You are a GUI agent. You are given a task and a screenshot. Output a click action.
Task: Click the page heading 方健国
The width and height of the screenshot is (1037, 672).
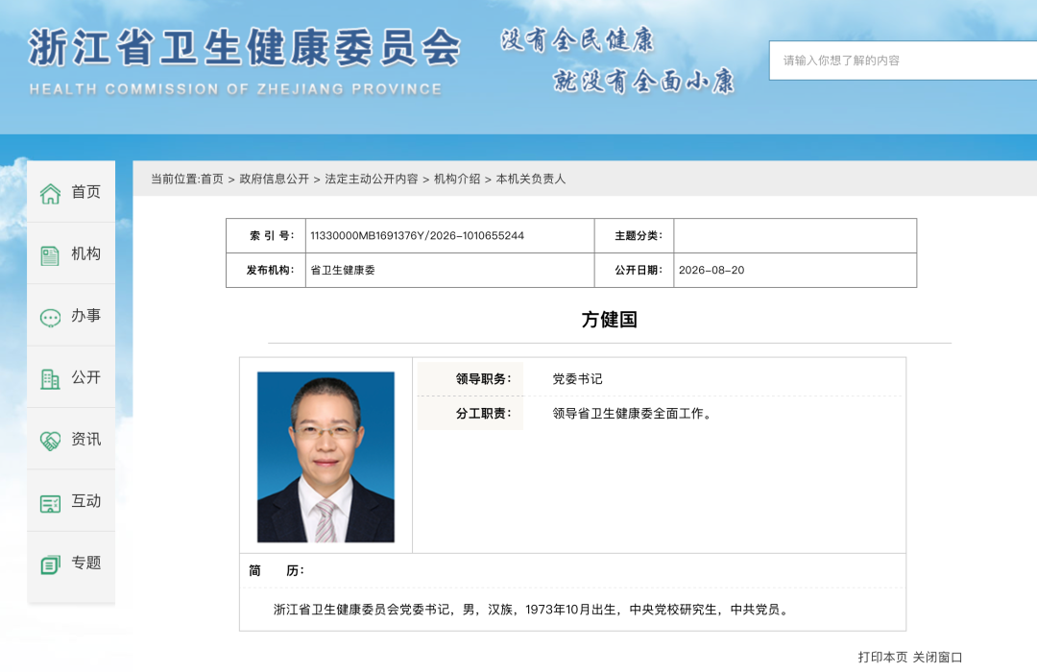pos(610,320)
